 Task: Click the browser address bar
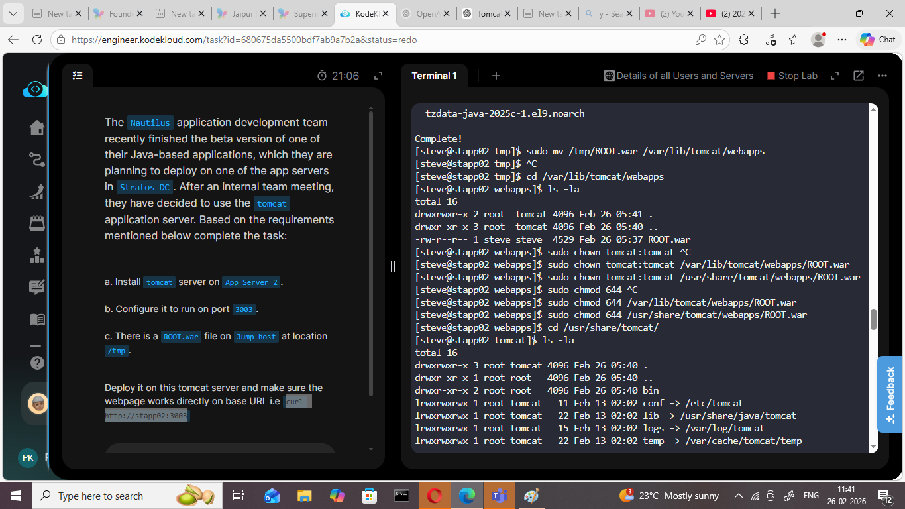383,40
